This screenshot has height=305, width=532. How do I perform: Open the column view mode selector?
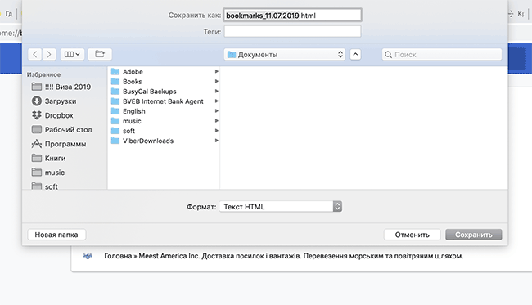(72, 54)
